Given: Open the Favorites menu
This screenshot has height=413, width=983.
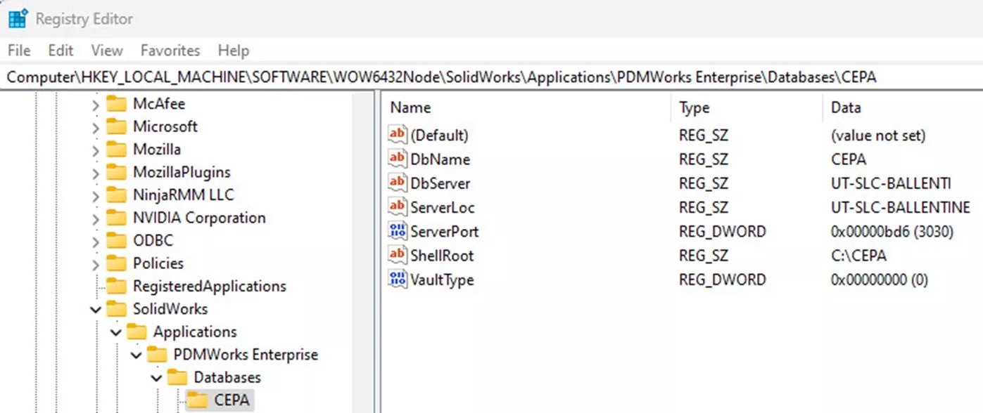Looking at the screenshot, I should (170, 50).
